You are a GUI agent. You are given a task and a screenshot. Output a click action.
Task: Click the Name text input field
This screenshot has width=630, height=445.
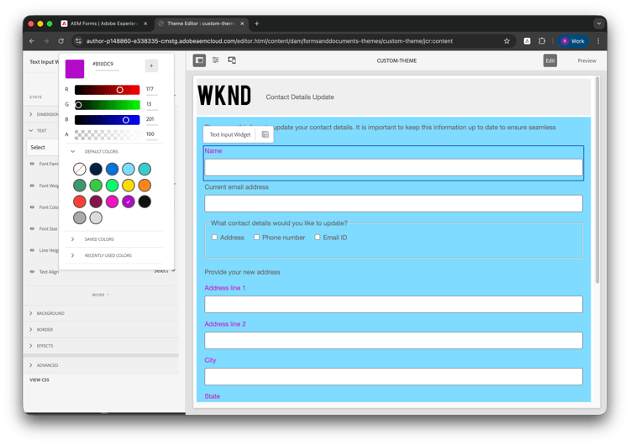(393, 167)
